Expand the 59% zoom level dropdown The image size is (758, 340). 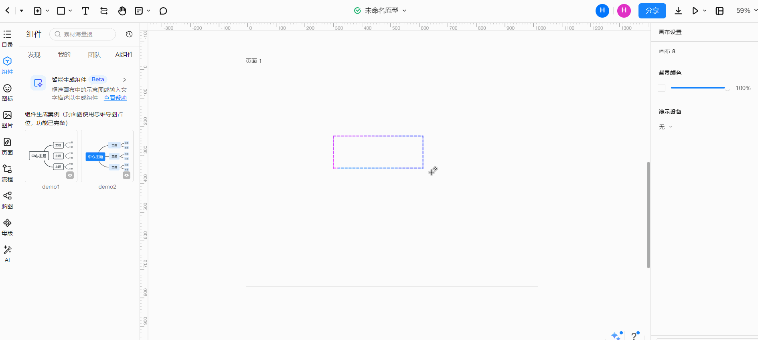click(746, 11)
